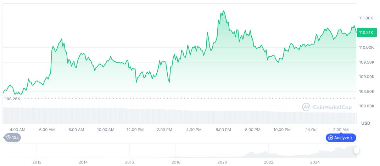The width and height of the screenshot is (380, 166).
Task: Click 2020 on the overview timeline
Action: click(222, 162)
